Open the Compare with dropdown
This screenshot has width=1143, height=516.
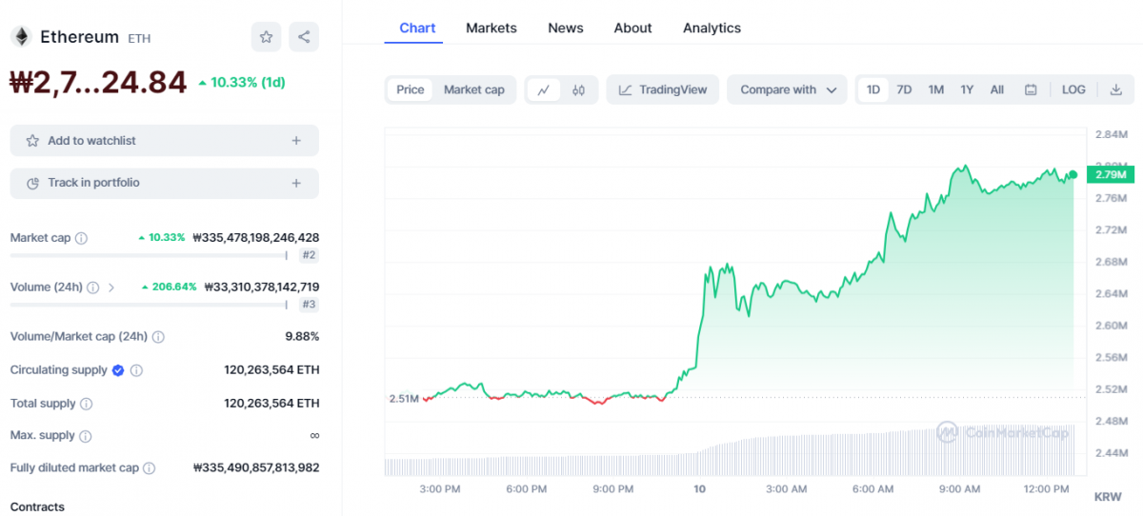coord(787,89)
